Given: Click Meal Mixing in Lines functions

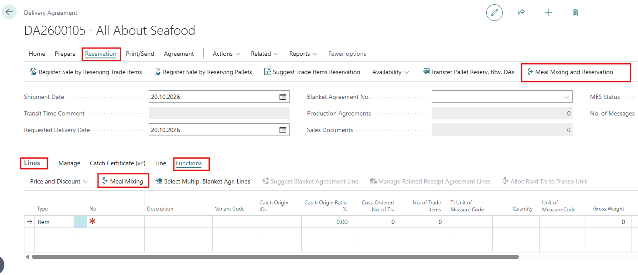Looking at the screenshot, I should click(x=122, y=181).
